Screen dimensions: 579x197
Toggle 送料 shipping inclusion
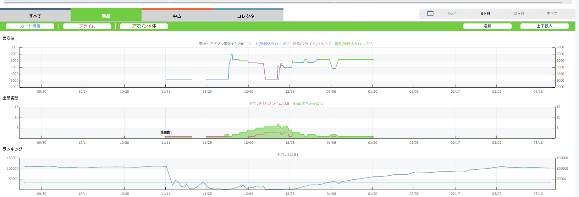[487, 26]
